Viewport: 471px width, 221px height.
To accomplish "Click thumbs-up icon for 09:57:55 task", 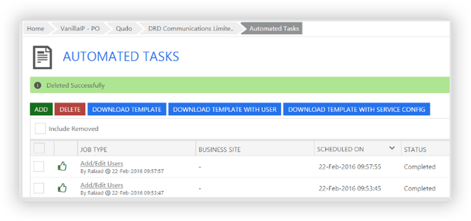I will point(62,166).
